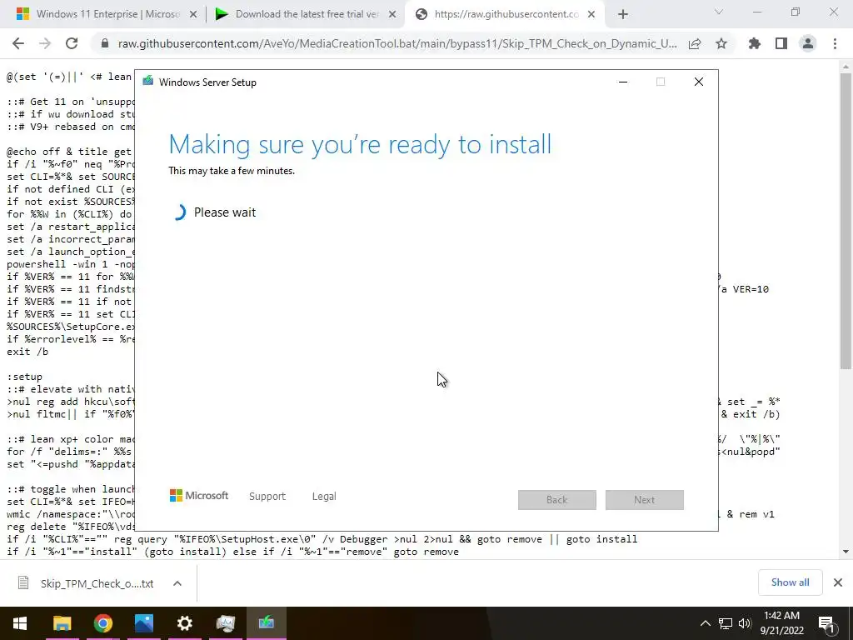Open network status tray icon

726,623
